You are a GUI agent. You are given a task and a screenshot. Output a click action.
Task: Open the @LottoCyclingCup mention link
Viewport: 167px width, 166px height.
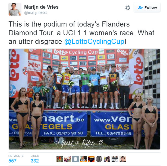pos(94,41)
